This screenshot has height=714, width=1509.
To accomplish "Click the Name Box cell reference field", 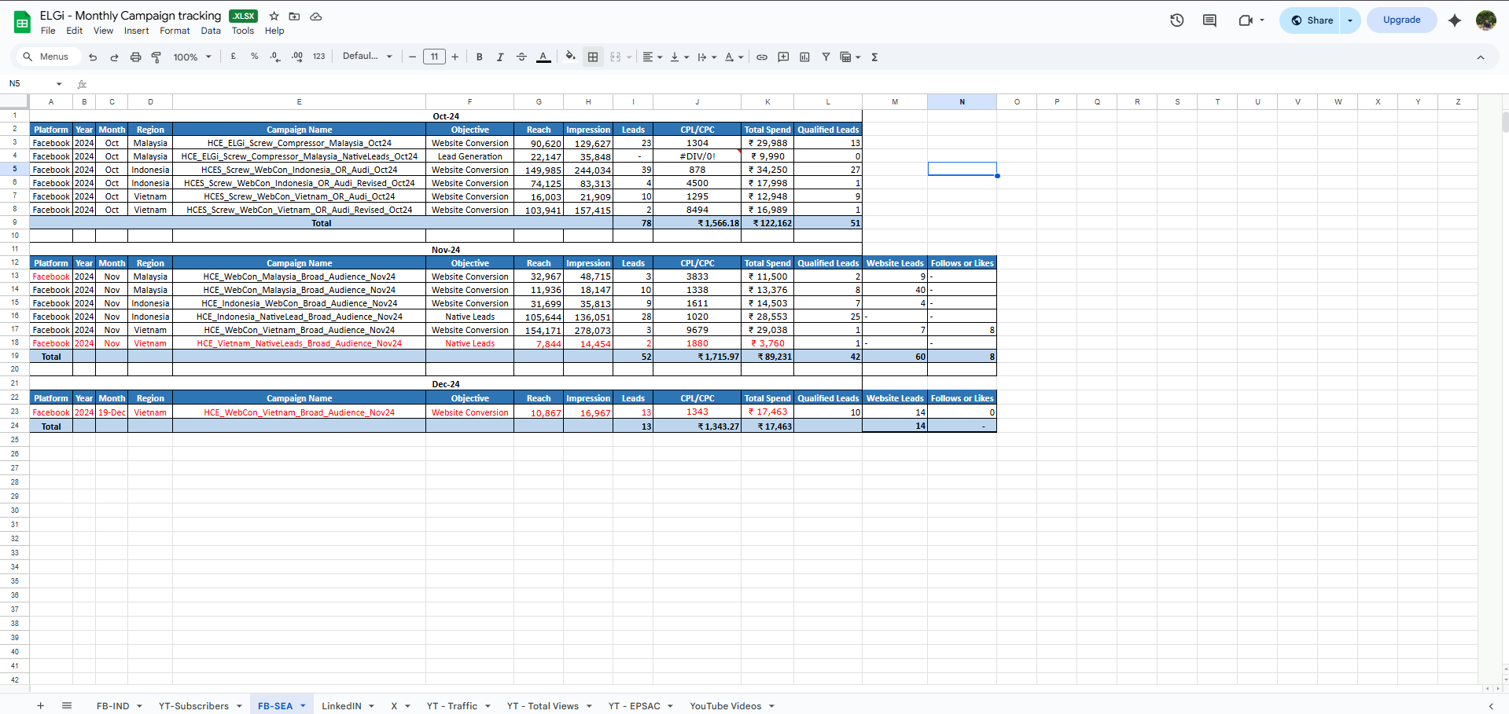I will coord(31,83).
